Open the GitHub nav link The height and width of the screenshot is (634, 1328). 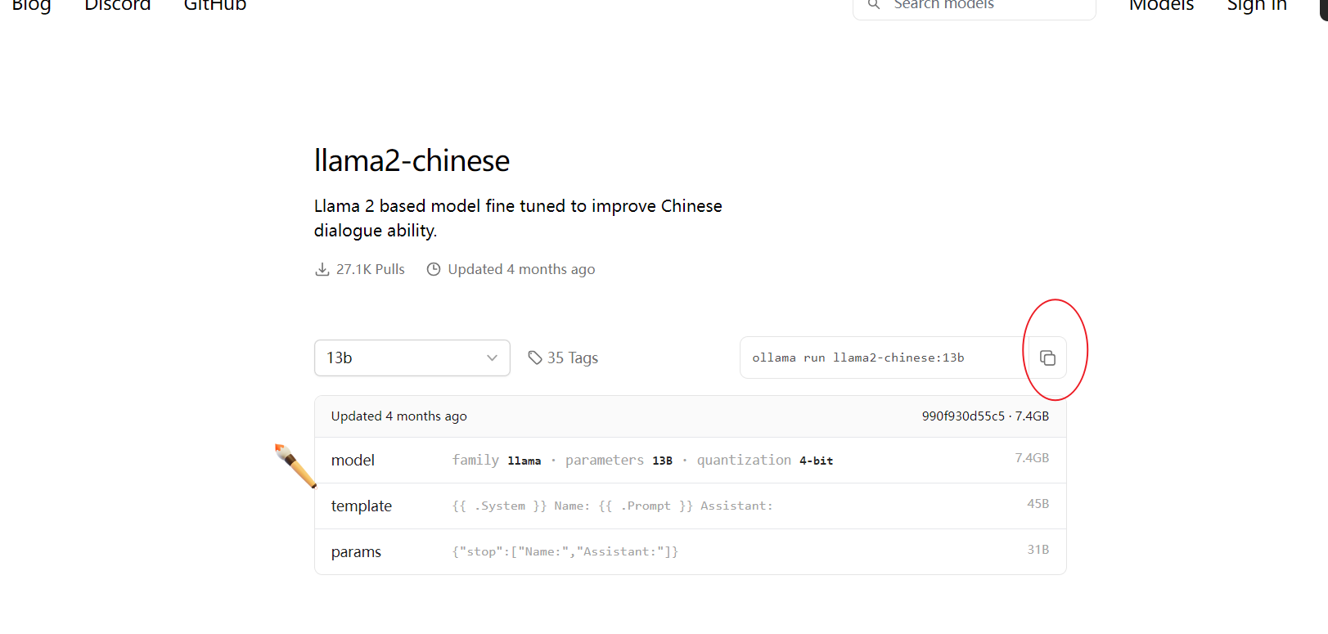point(215,5)
